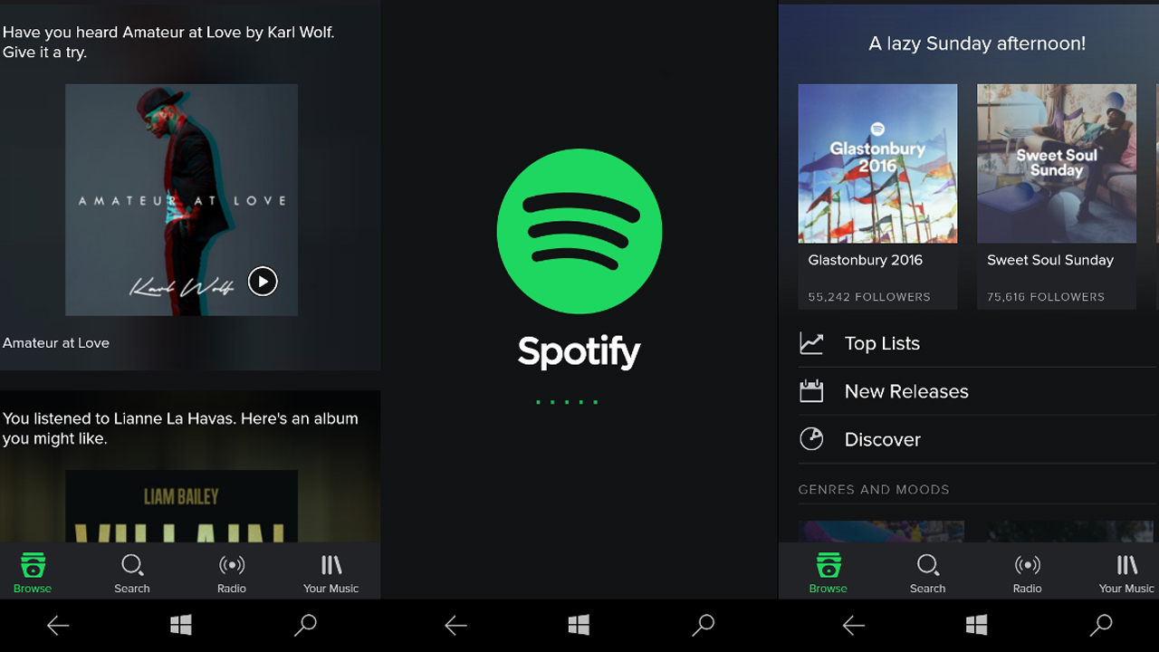Open the Liam Bailey album artwork
Viewport: 1159px width, 652px height.
(181, 506)
